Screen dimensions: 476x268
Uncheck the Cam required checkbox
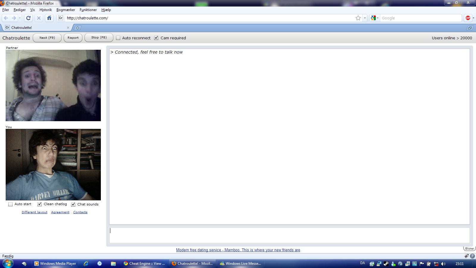(x=156, y=38)
